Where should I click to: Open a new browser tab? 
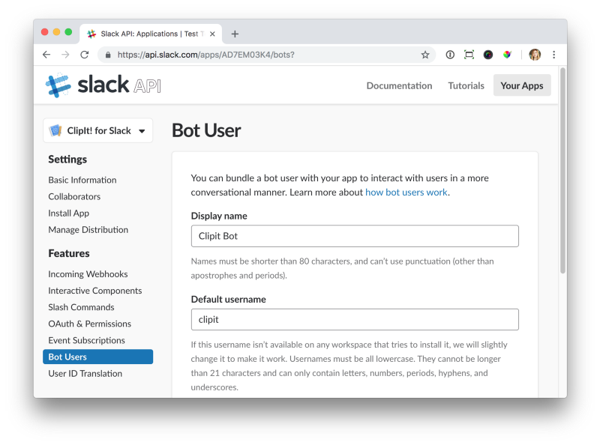[x=235, y=34]
